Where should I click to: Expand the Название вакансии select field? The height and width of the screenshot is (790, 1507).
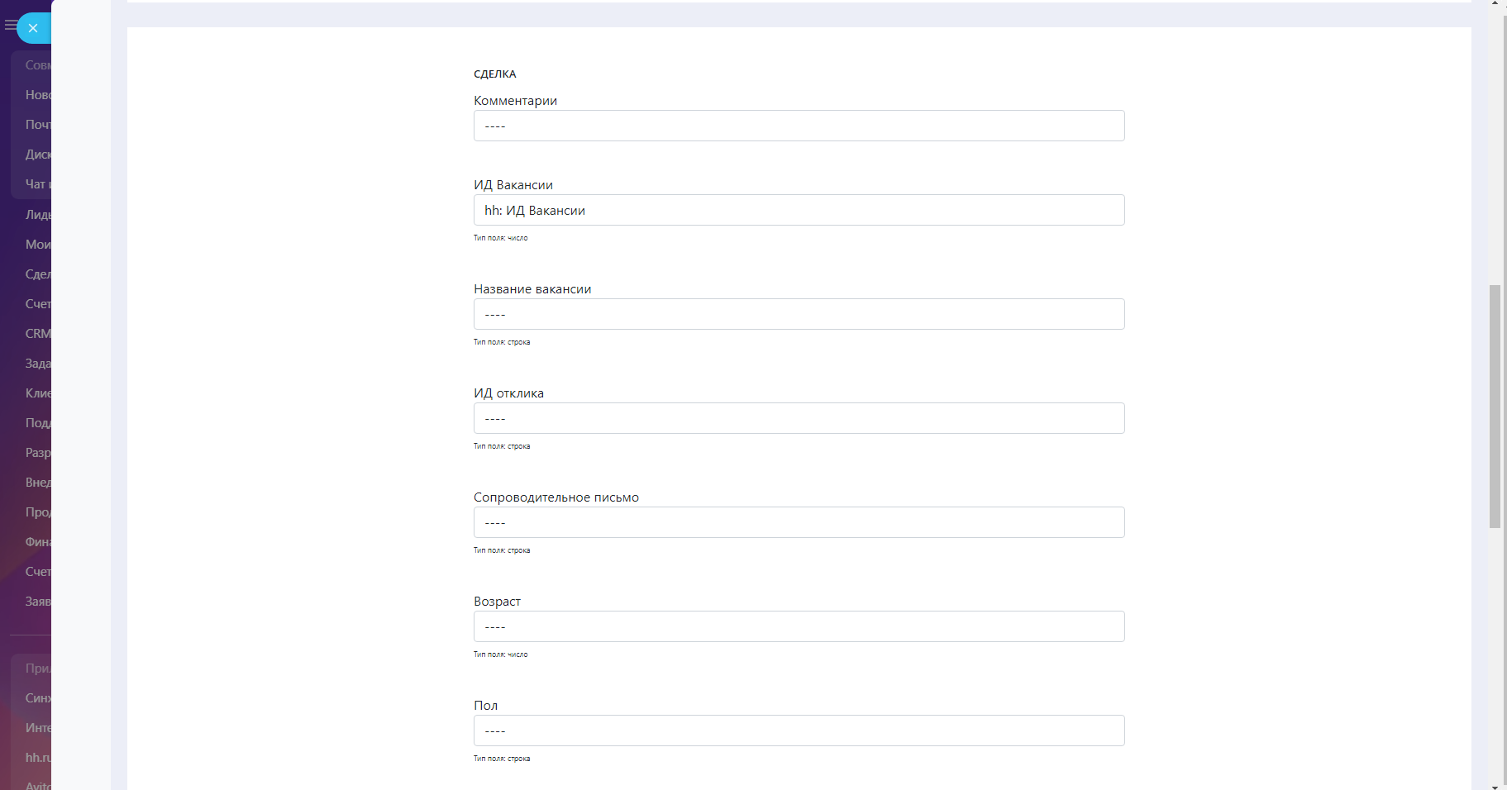coord(799,314)
